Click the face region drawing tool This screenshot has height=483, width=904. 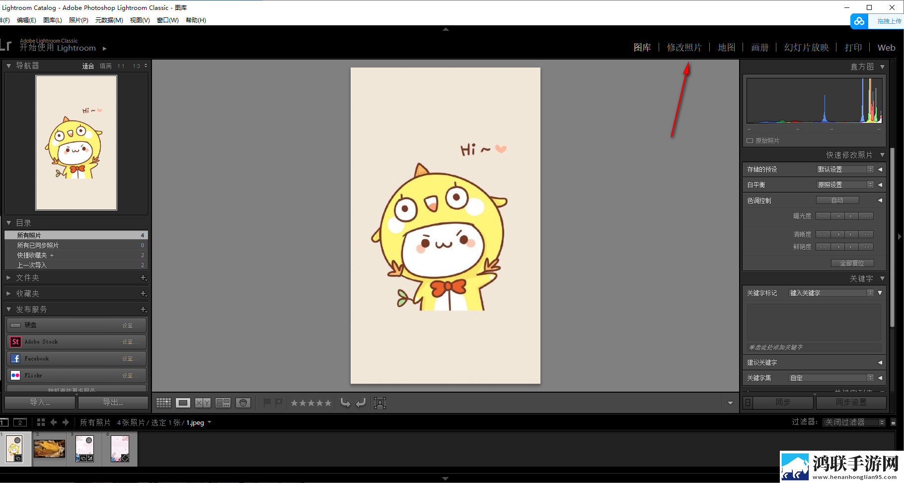[380, 403]
